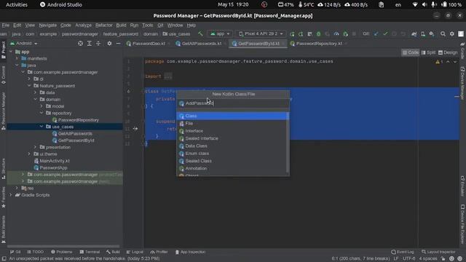The width and height of the screenshot is (466, 262).
Task: Open Ubuntu Activities overview
Action: 17,5
